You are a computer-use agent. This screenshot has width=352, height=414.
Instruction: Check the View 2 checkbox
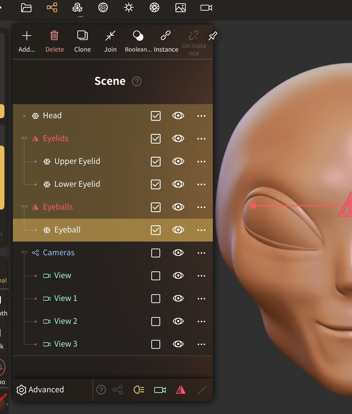(156, 321)
